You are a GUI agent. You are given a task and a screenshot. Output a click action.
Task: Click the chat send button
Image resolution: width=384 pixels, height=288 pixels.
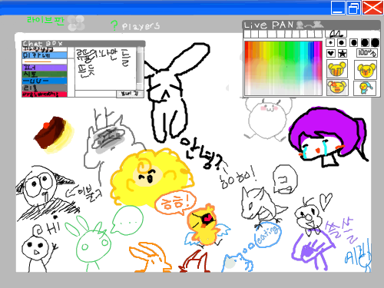click(130, 94)
